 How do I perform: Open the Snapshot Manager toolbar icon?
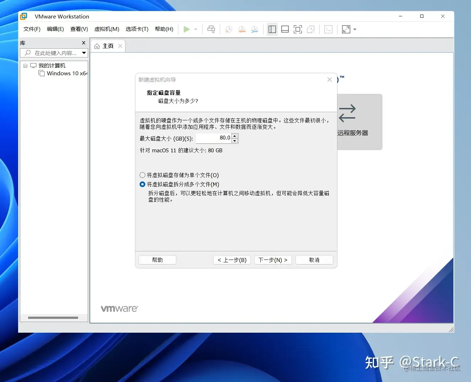pos(255,29)
